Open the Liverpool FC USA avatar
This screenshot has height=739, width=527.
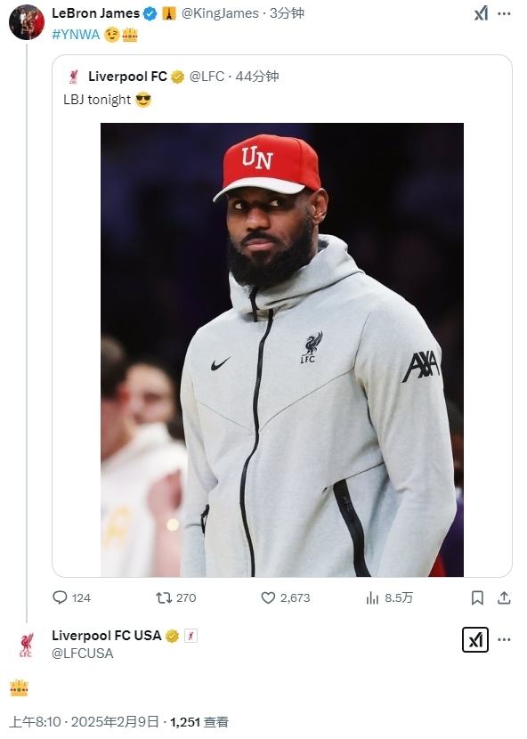coord(27,645)
